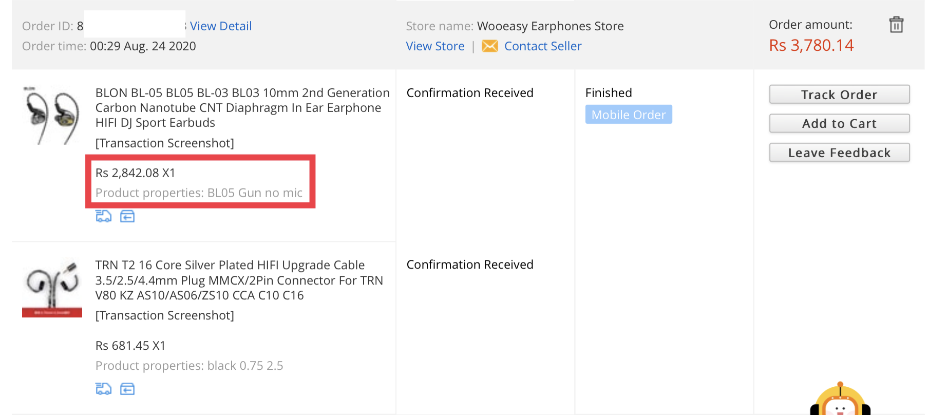
Task: Open the View Store link
Action: pyautogui.click(x=435, y=46)
